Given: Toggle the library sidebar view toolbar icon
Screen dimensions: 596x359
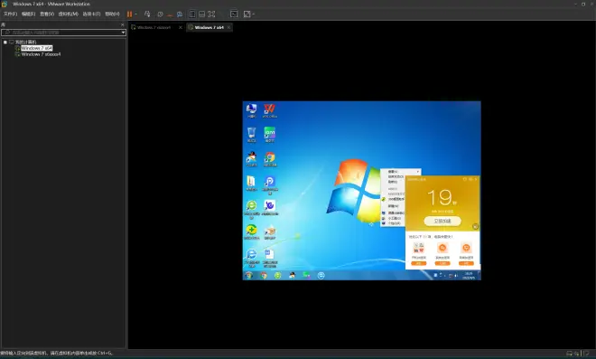Looking at the screenshot, I should point(192,14).
